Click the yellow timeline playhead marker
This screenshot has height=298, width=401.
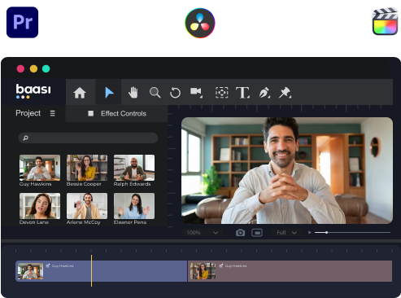91,270
